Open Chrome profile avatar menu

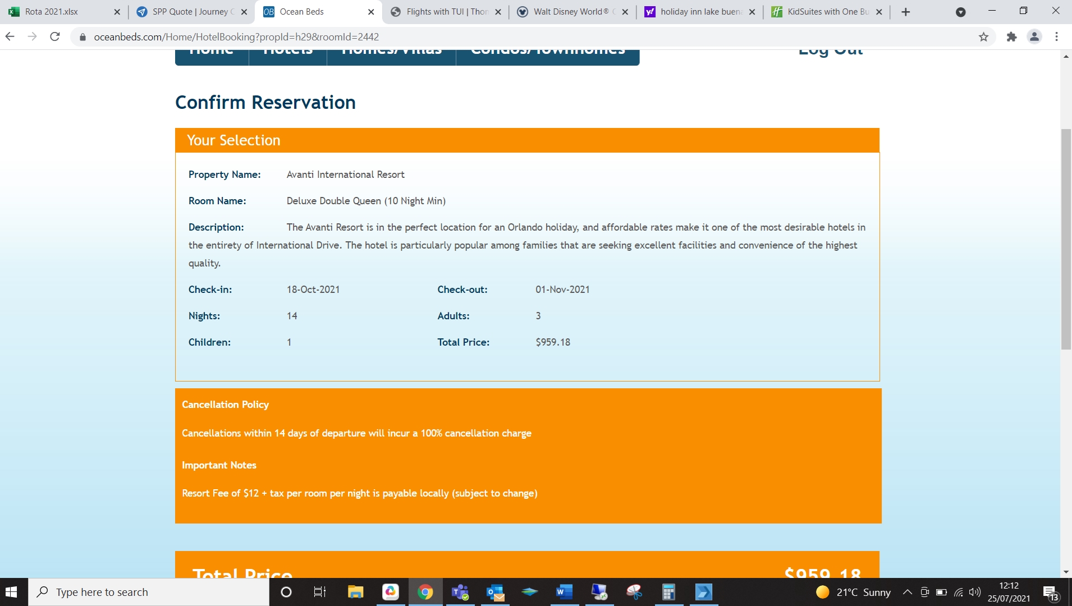click(1034, 37)
